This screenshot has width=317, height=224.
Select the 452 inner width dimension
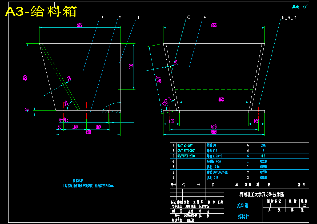pos(221,99)
